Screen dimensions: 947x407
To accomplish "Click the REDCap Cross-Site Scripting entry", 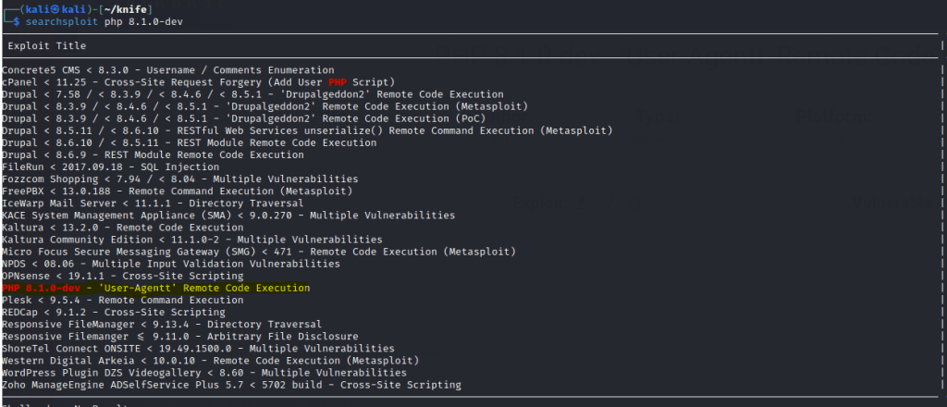I will coord(109,313).
